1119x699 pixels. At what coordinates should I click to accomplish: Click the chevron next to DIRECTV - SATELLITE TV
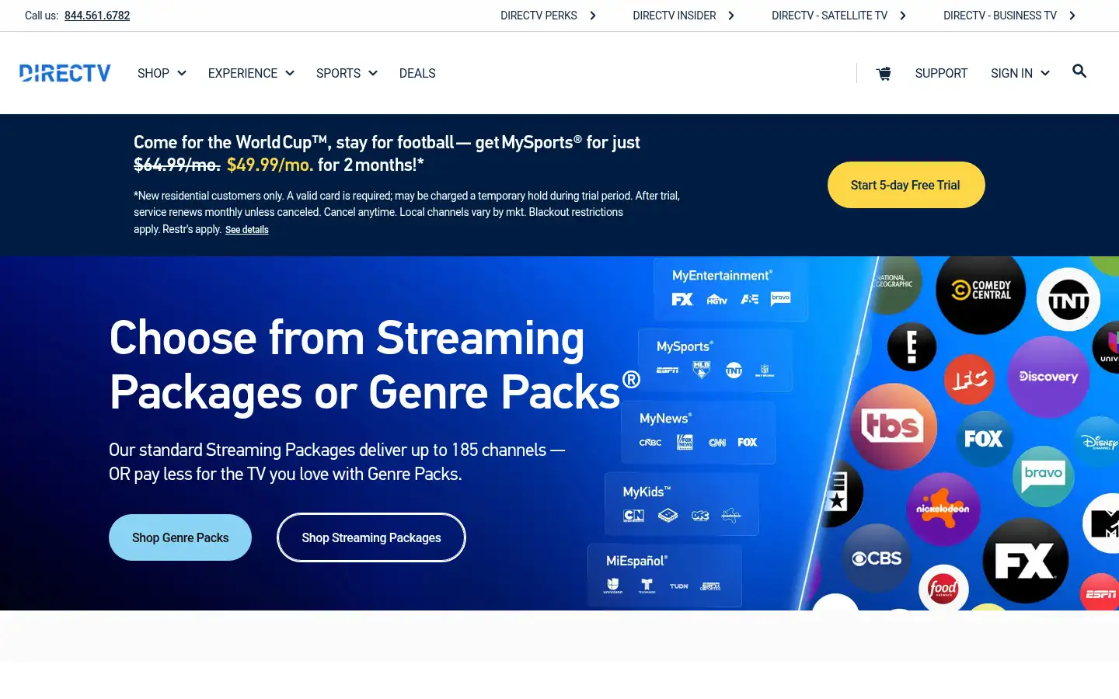coord(903,16)
